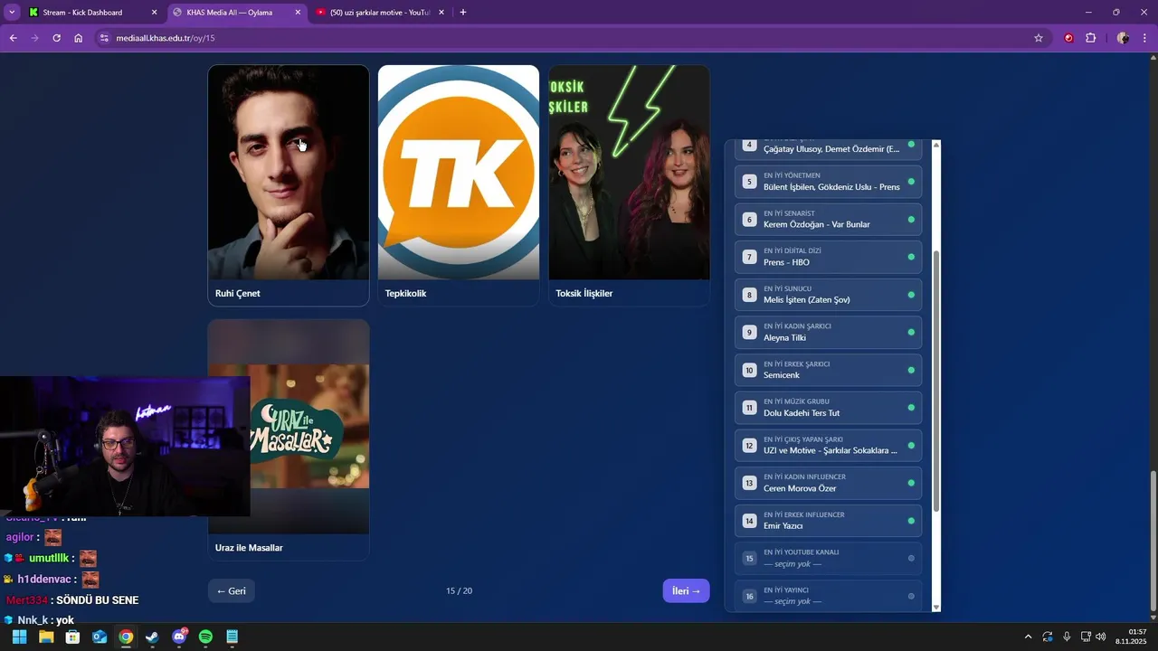Go back using the browser back arrow
The image size is (1158, 651).
coord(13,38)
